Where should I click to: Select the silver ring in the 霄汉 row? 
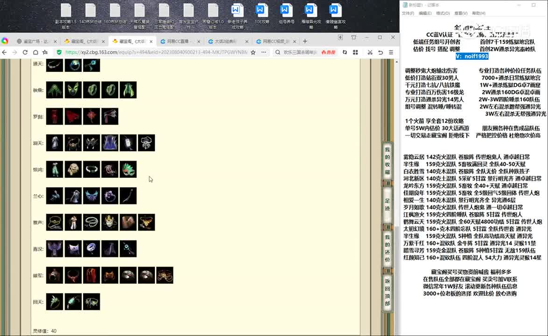[x=91, y=249]
